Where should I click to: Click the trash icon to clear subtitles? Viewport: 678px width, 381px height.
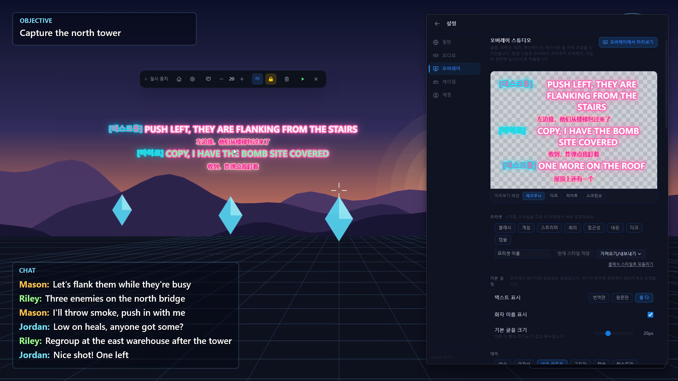287,79
